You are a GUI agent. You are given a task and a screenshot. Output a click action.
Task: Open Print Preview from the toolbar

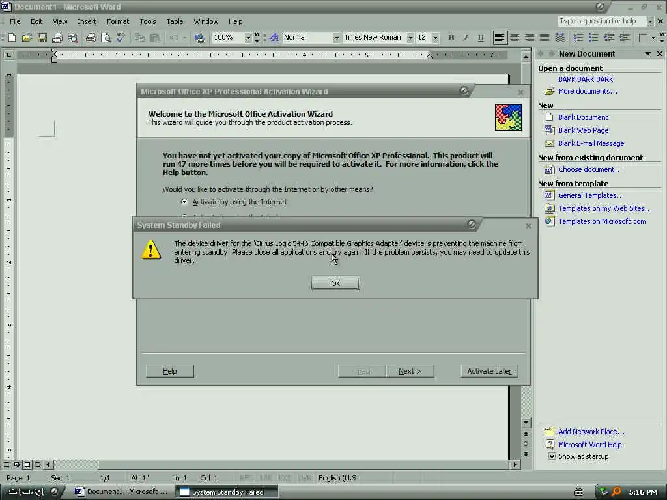tap(106, 38)
